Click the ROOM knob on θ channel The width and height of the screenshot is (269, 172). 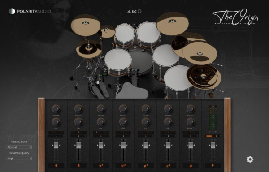[56, 108]
